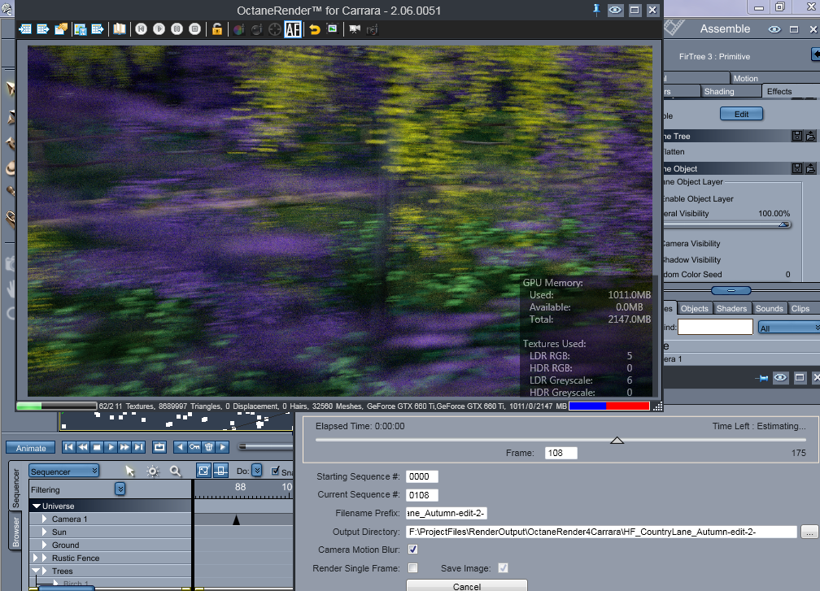Click the dark sphere material picker icon
Image resolution: width=820 pixels, height=591 pixels.
coord(256,30)
